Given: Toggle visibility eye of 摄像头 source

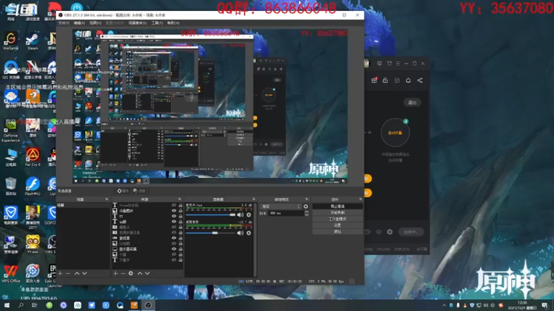Looking at the screenshot, I should (x=174, y=227).
